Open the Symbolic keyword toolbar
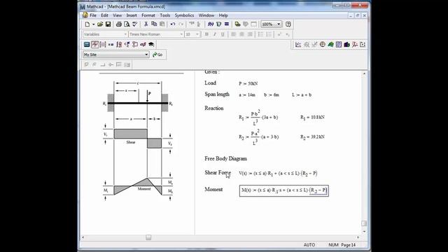The height and width of the screenshot is (252, 448). 151,45
